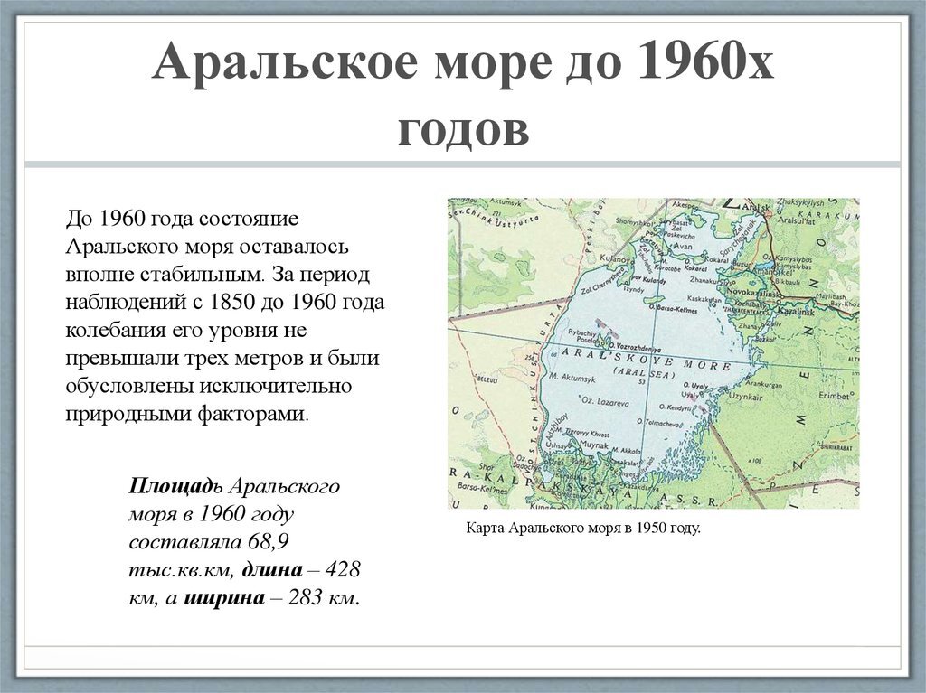Click the caption 'Карта Аральского моря в 1950 году.'

coord(583,528)
